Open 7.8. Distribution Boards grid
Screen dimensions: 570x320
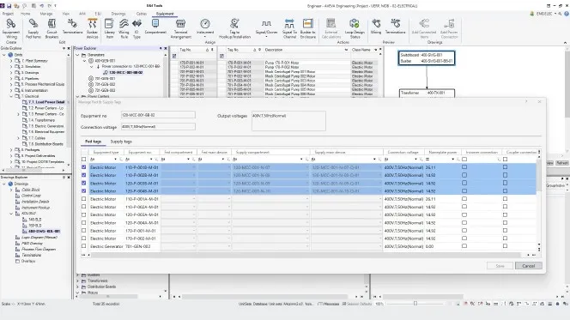click(x=45, y=144)
